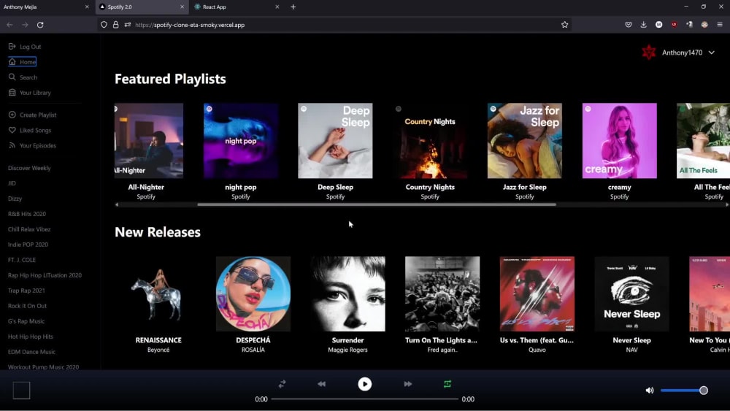730x411 pixels.
Task: Open the Trap Rap 2021 playlist
Action: [26, 291]
